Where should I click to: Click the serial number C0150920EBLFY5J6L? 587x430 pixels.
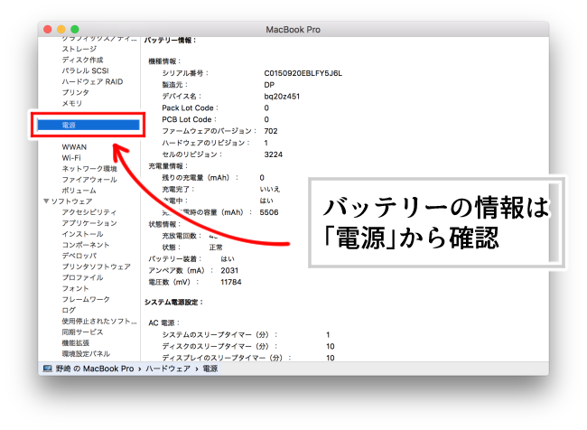pyautogui.click(x=303, y=73)
